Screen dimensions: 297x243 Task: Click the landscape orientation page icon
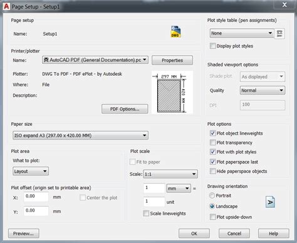coord(270,202)
